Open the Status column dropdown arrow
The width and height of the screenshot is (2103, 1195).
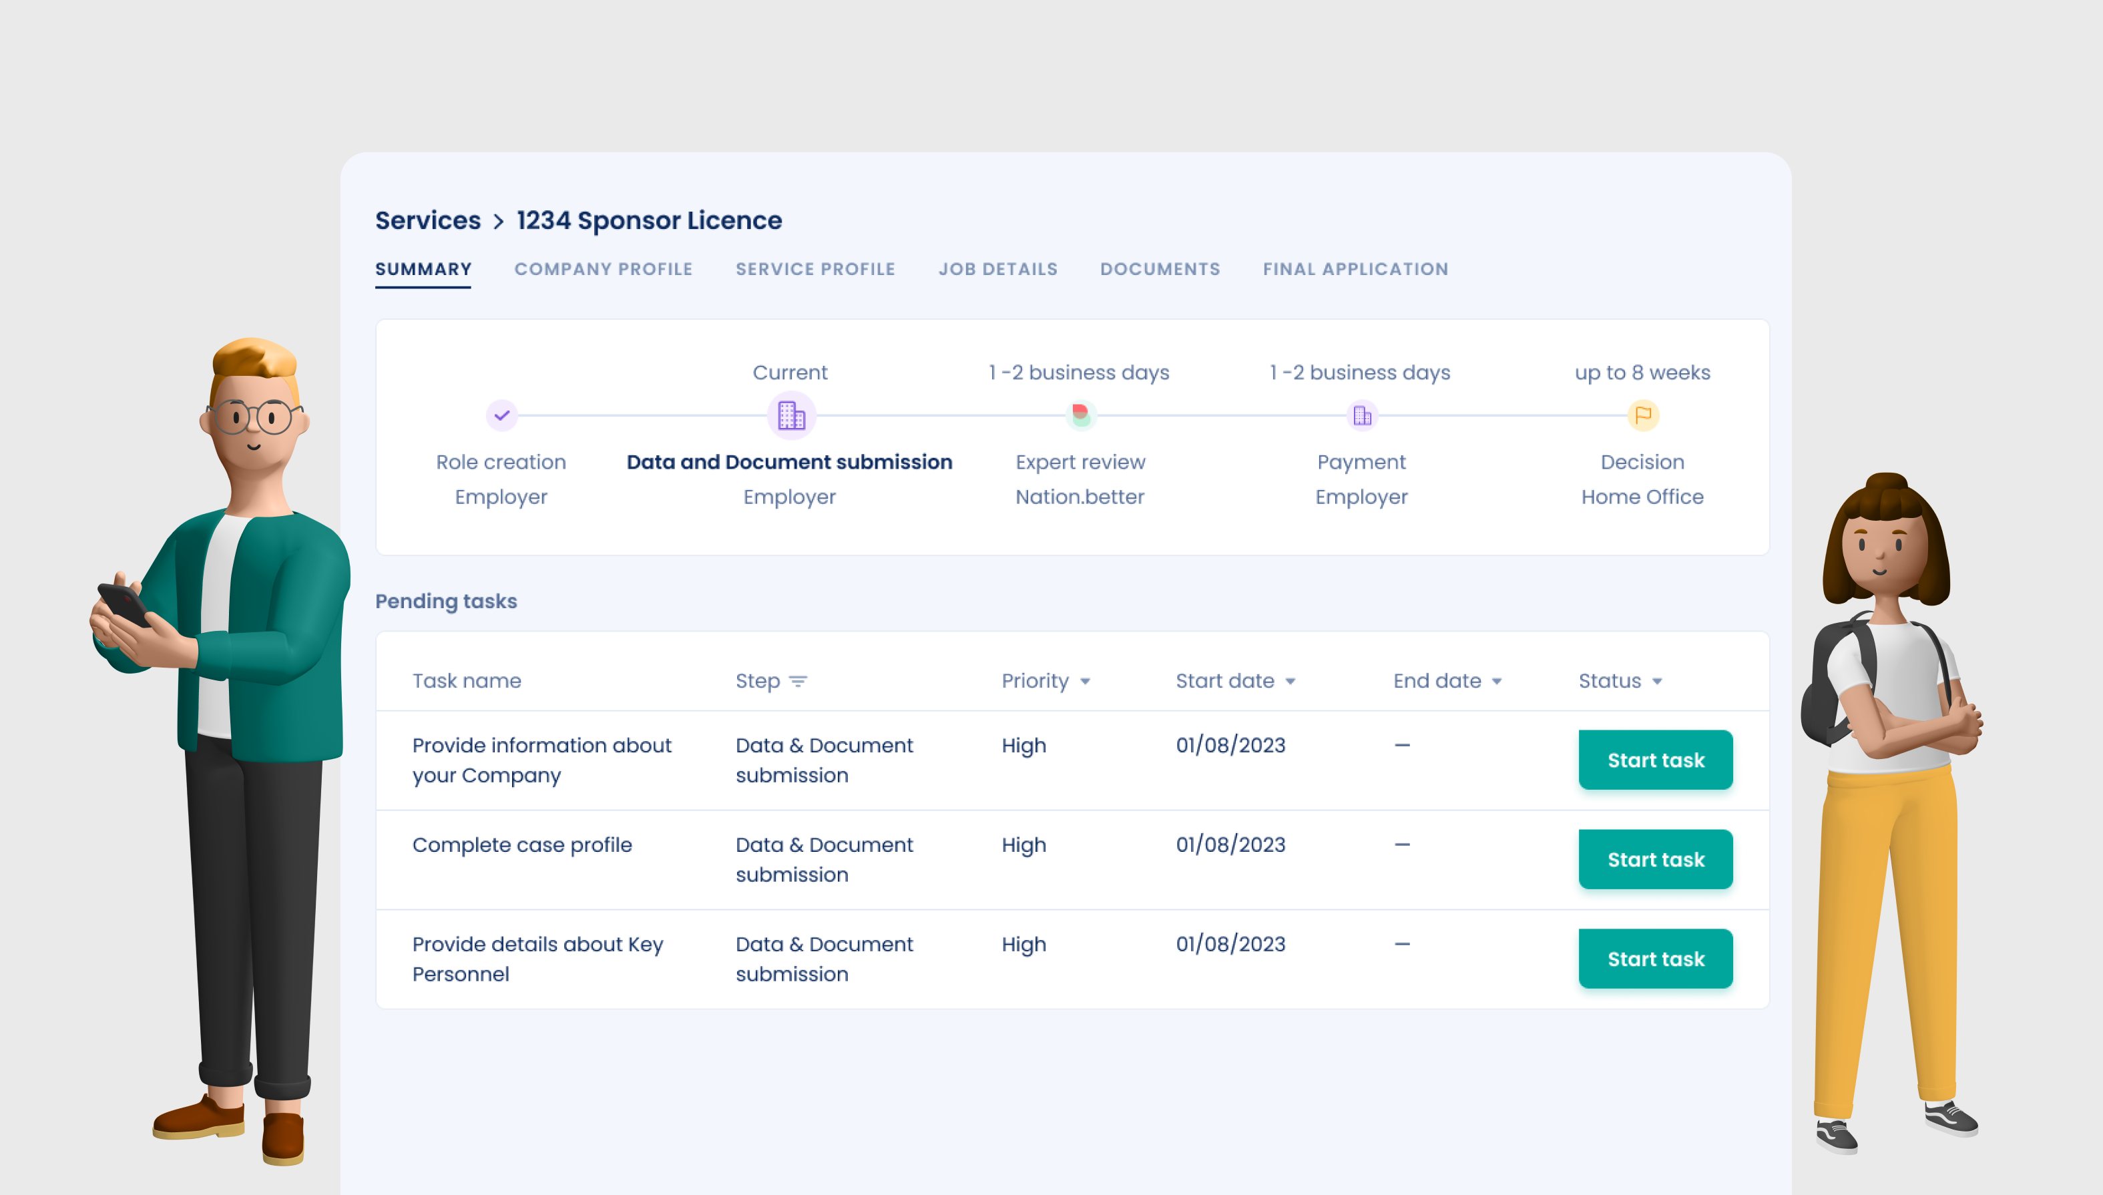click(x=1656, y=681)
